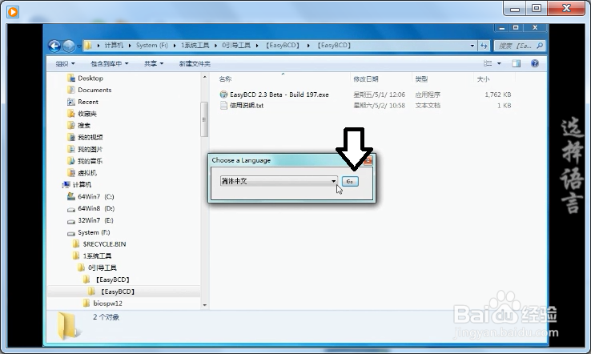The image size is (591, 354).
Task: Click 0引导工具 in address breadcrumb
Action: pos(236,46)
